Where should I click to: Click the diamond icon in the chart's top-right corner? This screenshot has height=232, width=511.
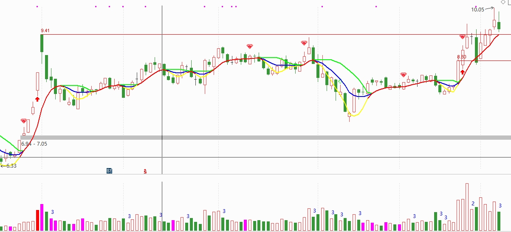(503, 2)
